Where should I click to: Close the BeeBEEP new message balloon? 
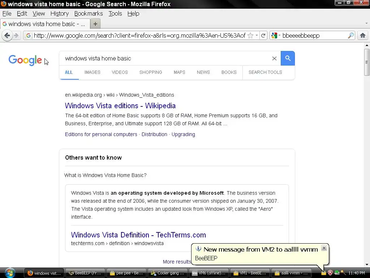324,248
